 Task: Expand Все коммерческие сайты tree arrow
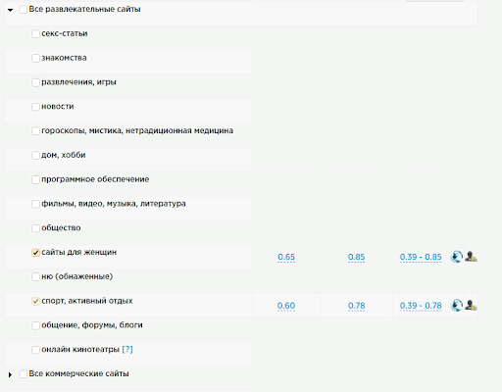[11, 374]
